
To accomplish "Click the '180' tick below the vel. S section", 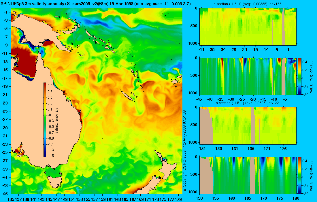I will pos(296,198).
